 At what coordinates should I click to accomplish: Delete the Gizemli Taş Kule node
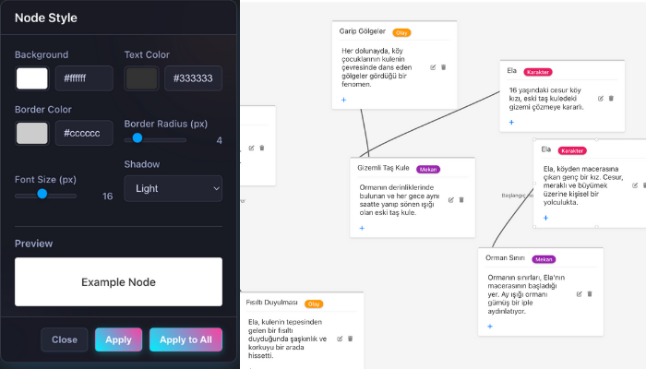pyautogui.click(x=461, y=200)
